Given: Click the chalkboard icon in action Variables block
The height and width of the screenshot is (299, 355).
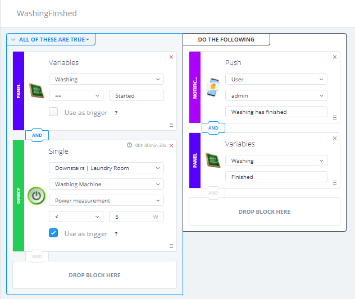Looking at the screenshot, I should click(213, 160).
